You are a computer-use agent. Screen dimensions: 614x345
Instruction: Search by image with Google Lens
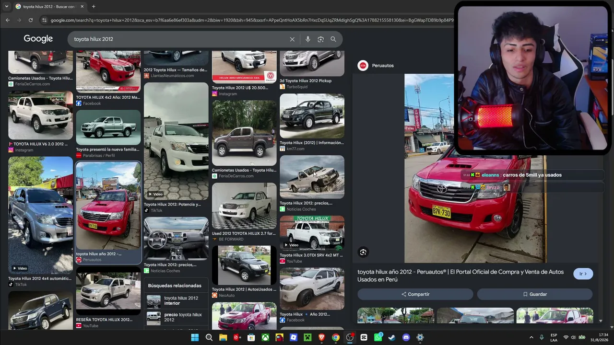320,39
